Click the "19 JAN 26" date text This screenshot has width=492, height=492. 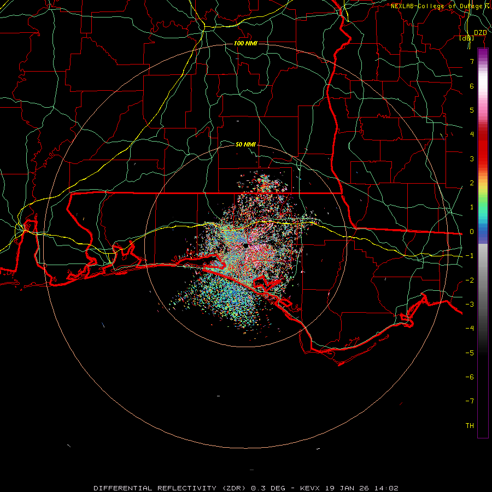pos(346,488)
